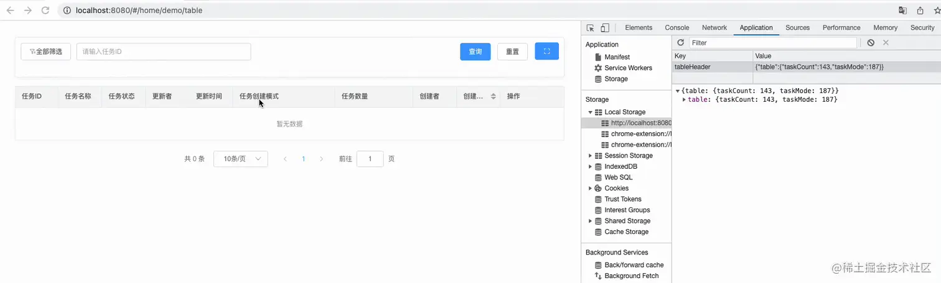
Task: Click the Key column header in DevTools
Action: point(713,56)
